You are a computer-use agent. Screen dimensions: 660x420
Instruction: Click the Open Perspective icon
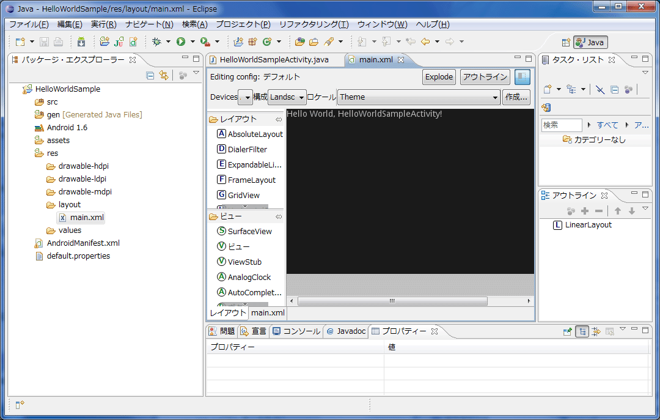coord(566,43)
